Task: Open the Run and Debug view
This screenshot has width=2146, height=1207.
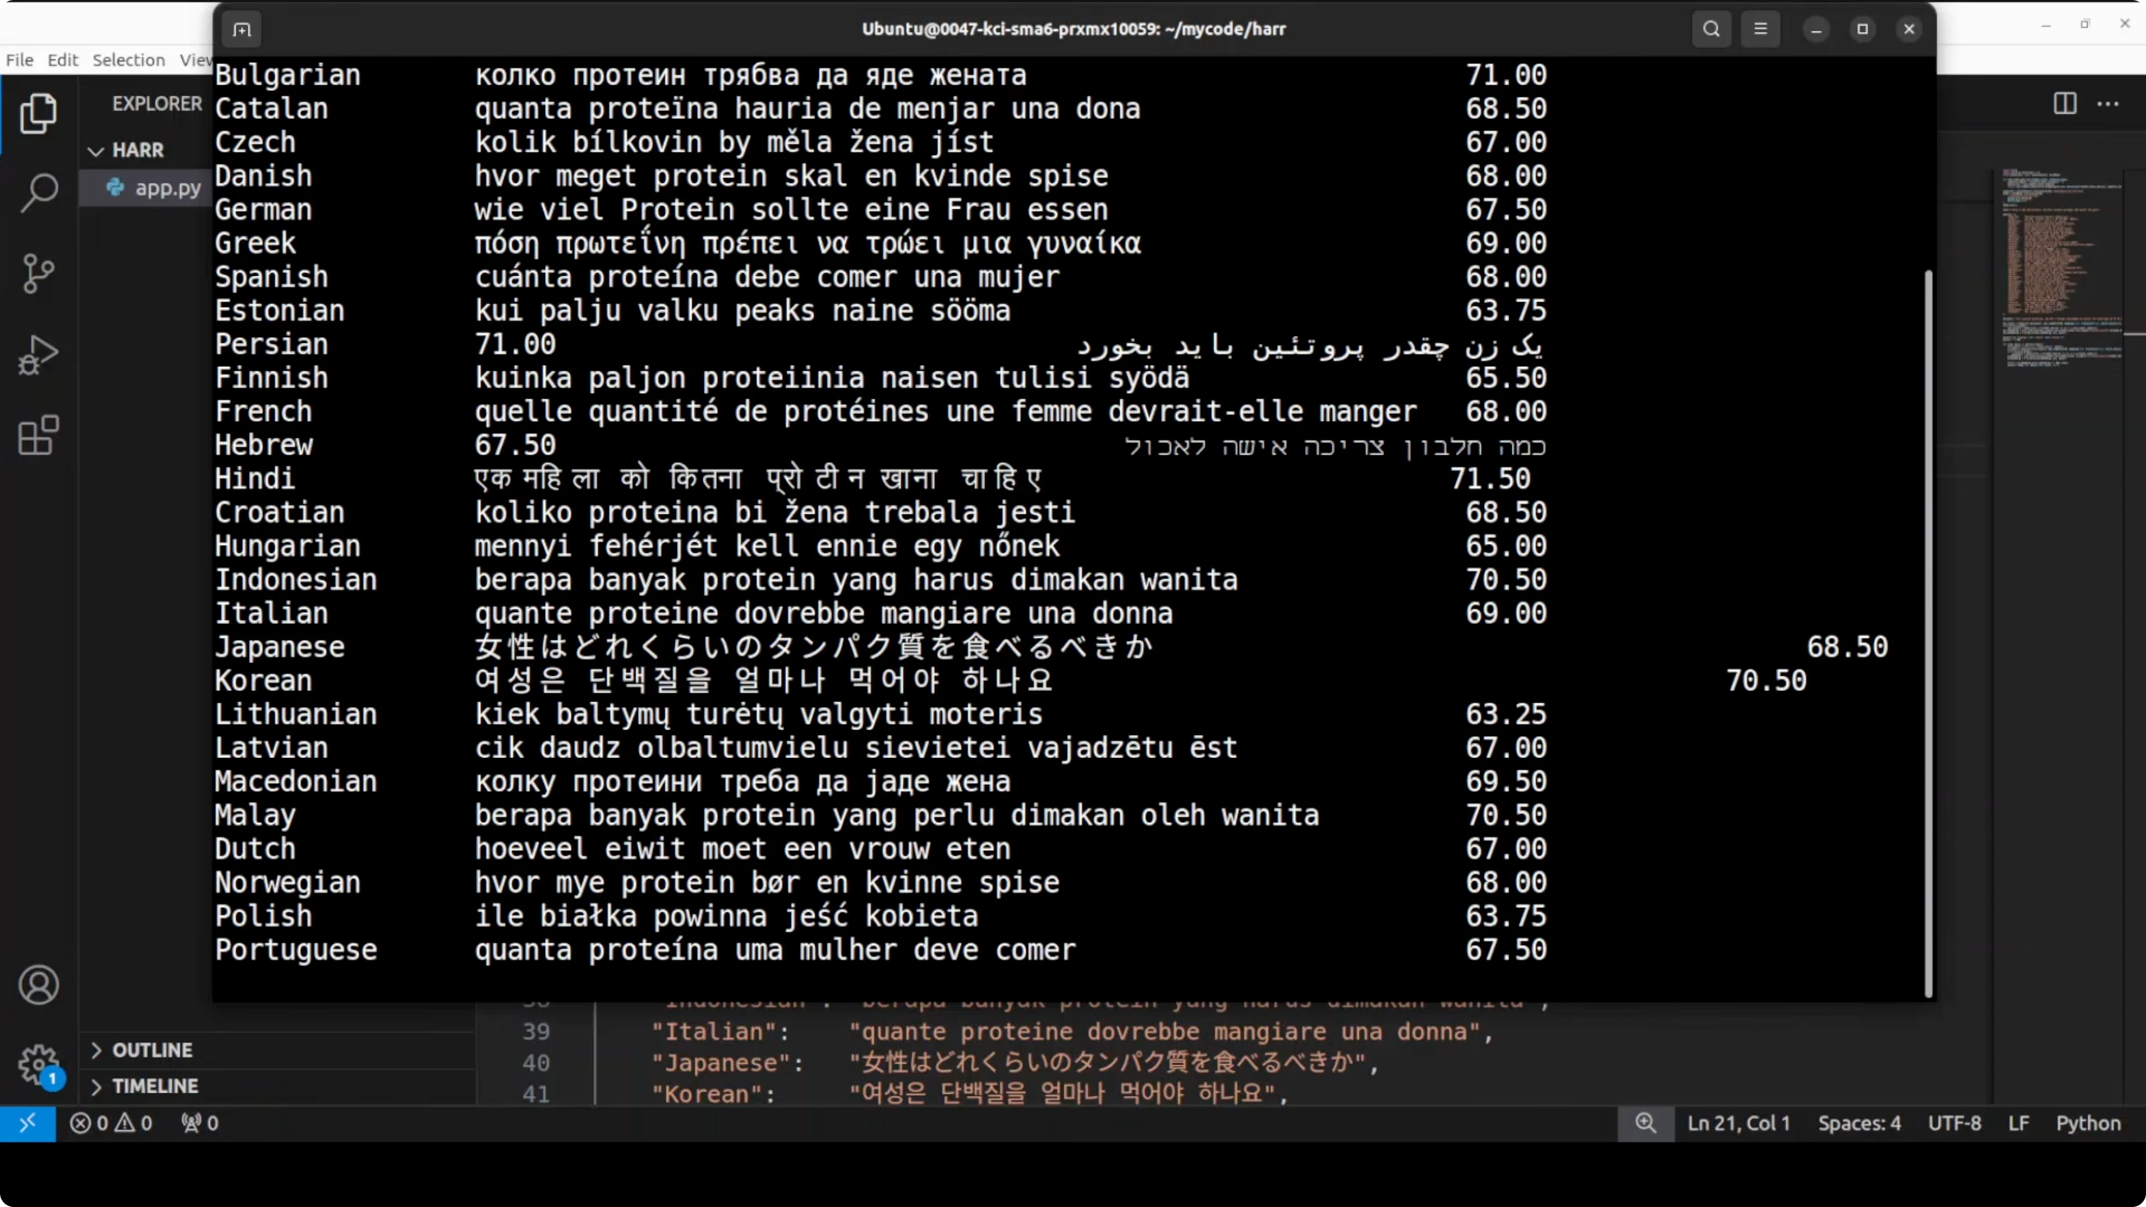Action: click(x=38, y=355)
